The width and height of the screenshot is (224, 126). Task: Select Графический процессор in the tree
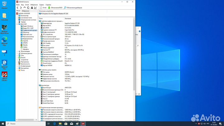tap(30, 30)
